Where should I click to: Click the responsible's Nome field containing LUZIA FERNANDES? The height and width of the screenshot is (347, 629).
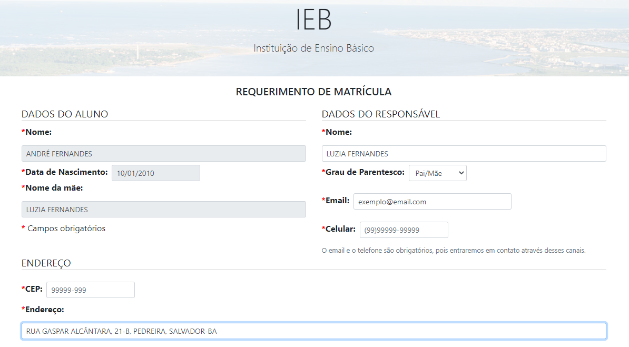(464, 153)
